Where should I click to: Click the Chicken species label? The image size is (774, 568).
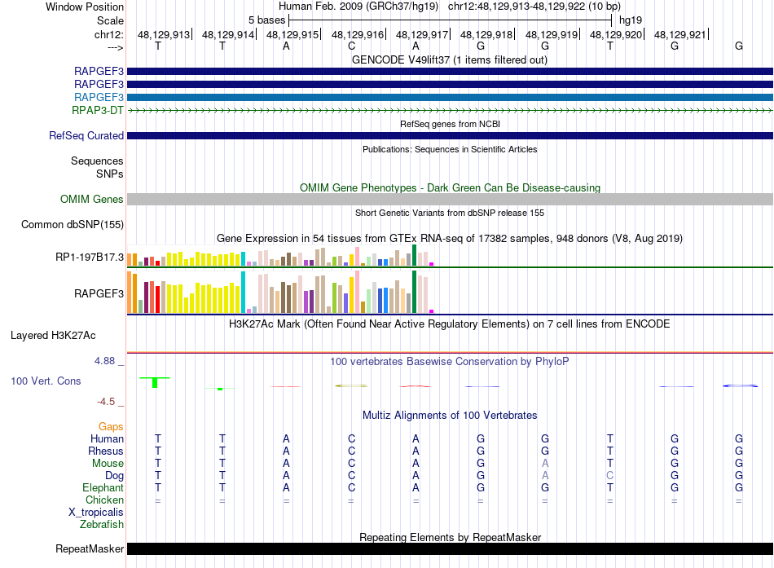pos(104,500)
